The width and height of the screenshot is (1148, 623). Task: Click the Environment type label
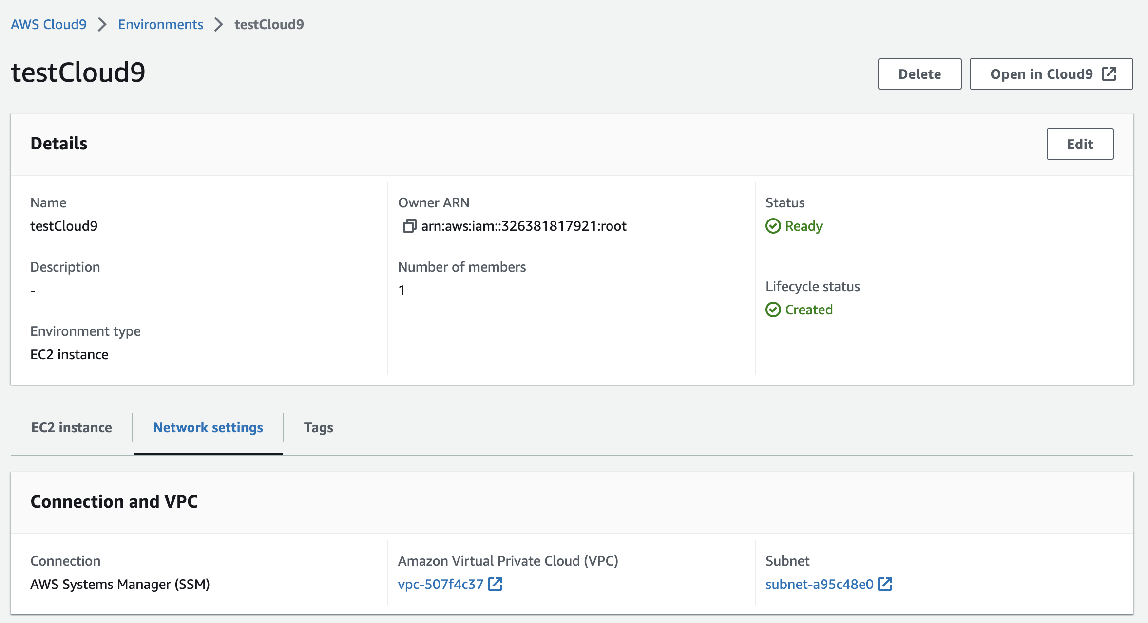pos(85,331)
